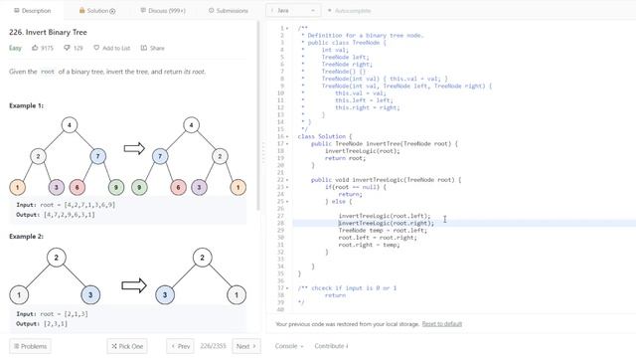Open the Problems list button
The width and height of the screenshot is (636, 358).
[30, 346]
